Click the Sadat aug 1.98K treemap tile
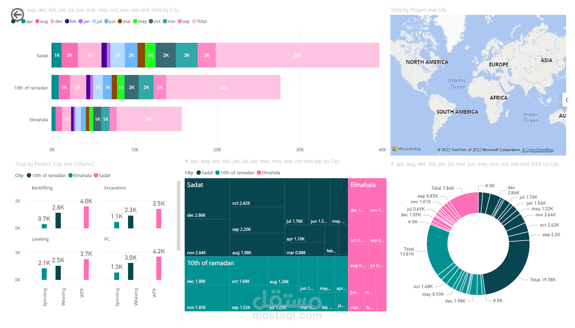The height and width of the screenshot is (328, 575). tap(257, 245)
